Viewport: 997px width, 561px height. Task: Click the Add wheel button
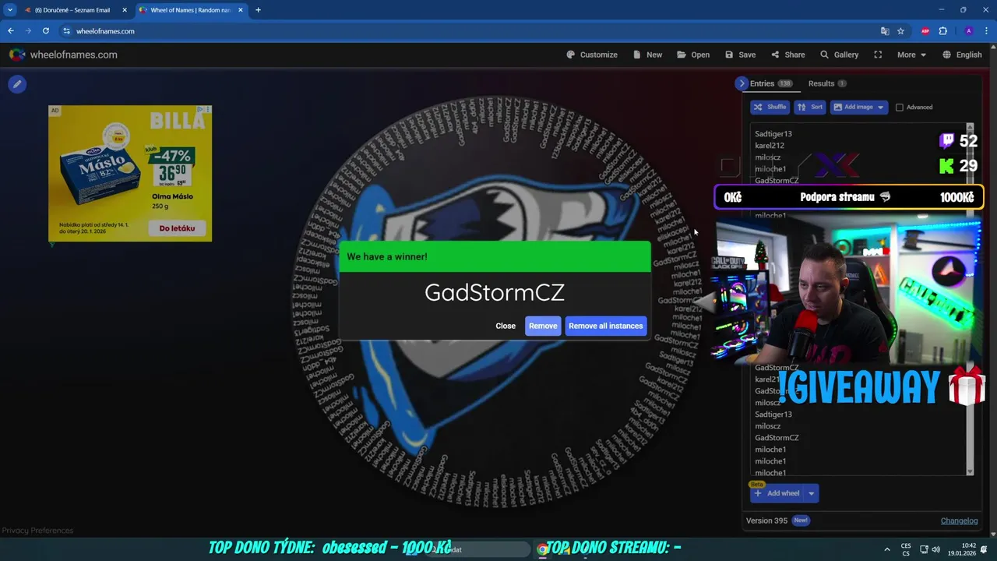point(777,493)
